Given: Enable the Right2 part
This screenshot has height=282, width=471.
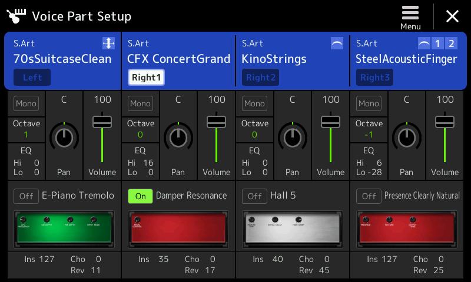Looking at the screenshot, I should point(260,78).
